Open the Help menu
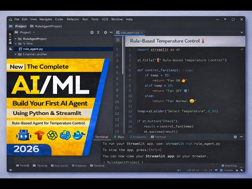Screen dimensions: 252x189 [x=130, y=19]
